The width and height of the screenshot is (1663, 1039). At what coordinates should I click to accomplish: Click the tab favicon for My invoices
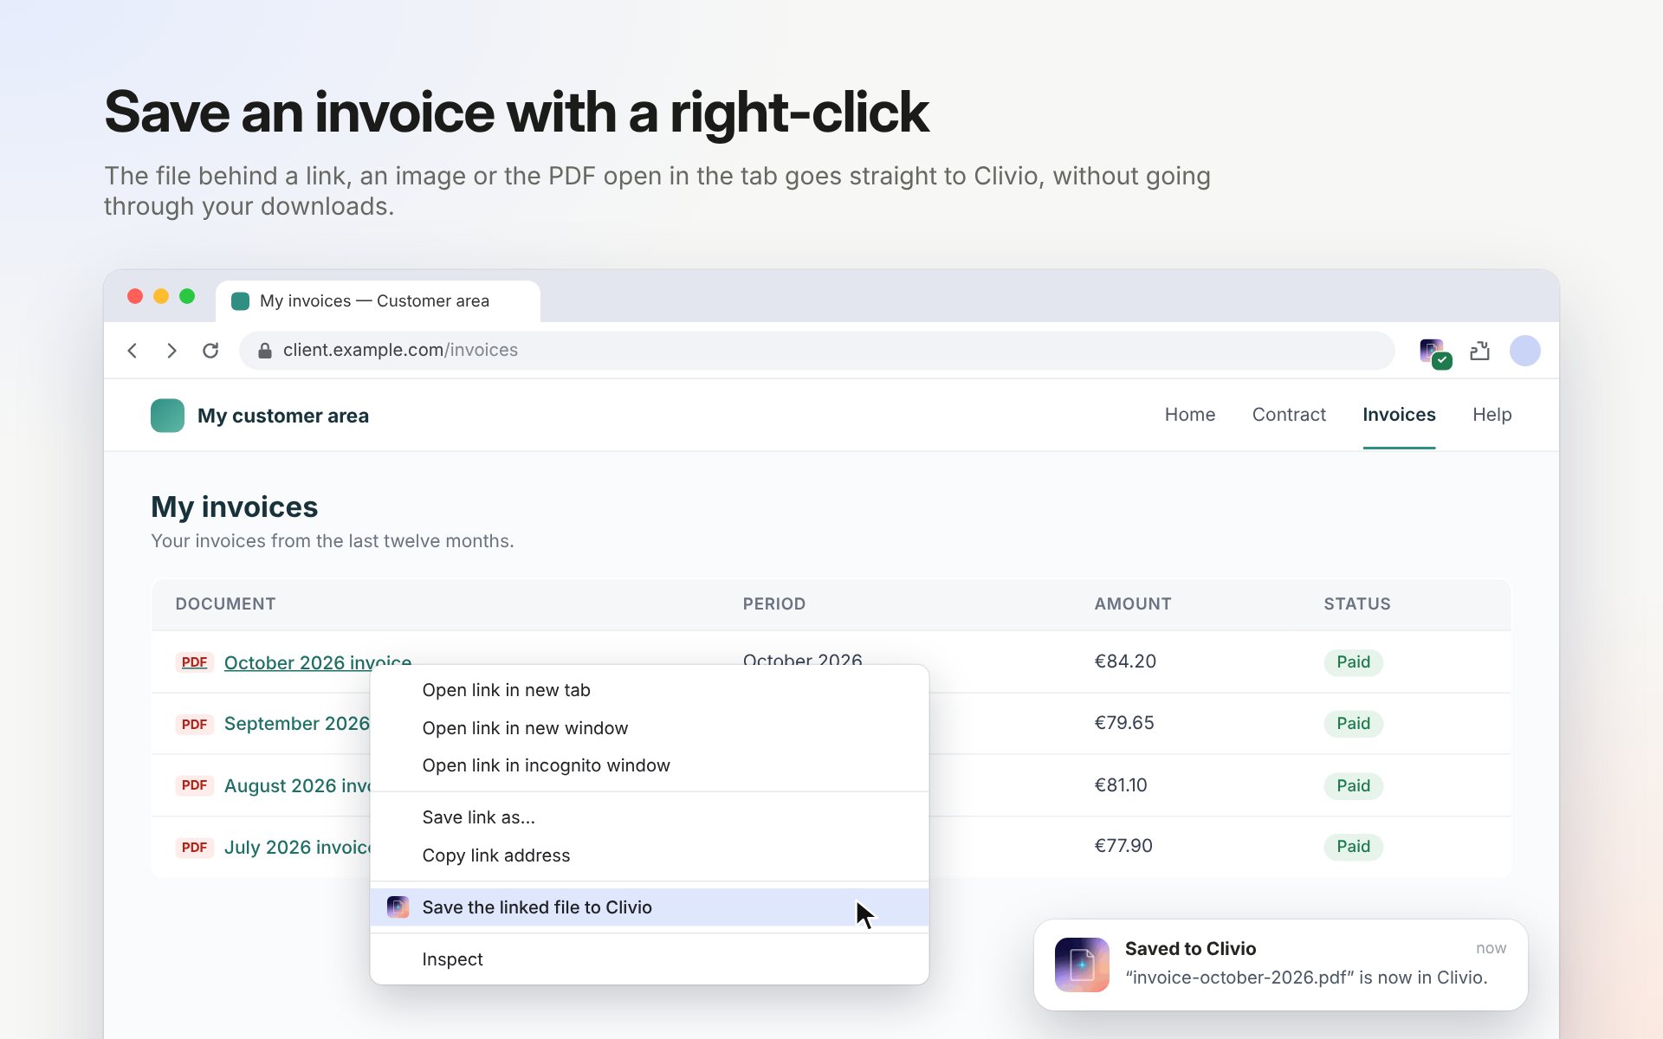pyautogui.click(x=241, y=301)
